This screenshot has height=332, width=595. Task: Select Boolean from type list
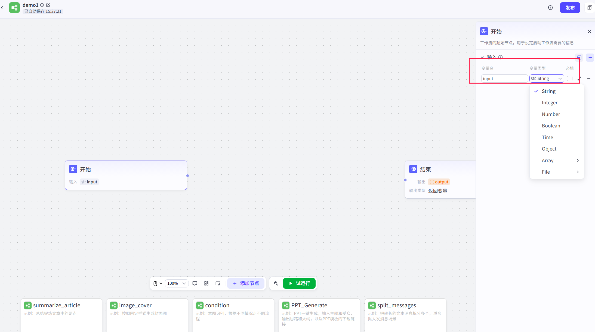click(551, 126)
